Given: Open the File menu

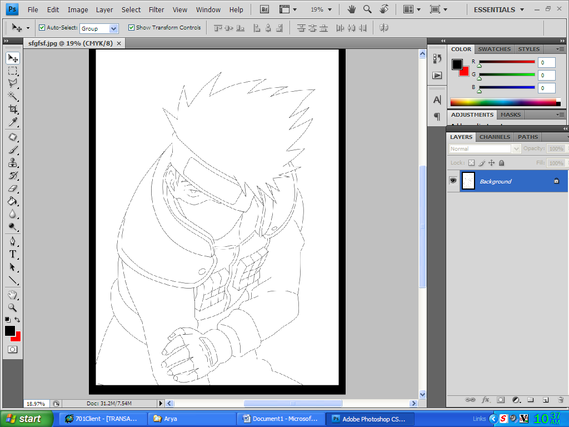Looking at the screenshot, I should pos(33,10).
